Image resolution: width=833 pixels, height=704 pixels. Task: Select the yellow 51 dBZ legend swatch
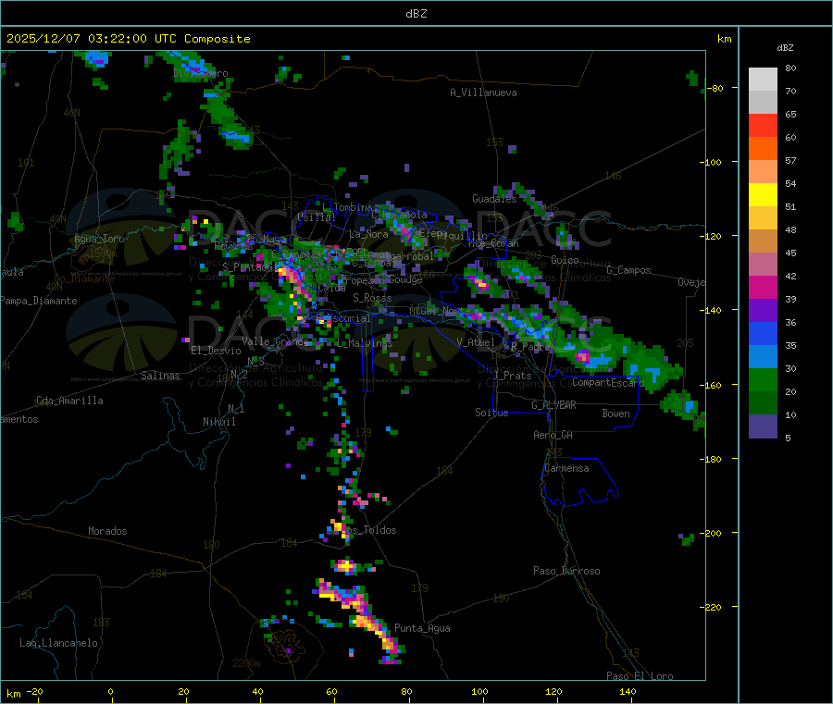[763, 195]
